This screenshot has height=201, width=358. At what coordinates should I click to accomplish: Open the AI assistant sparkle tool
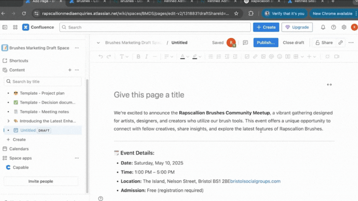pyautogui.click(x=327, y=56)
